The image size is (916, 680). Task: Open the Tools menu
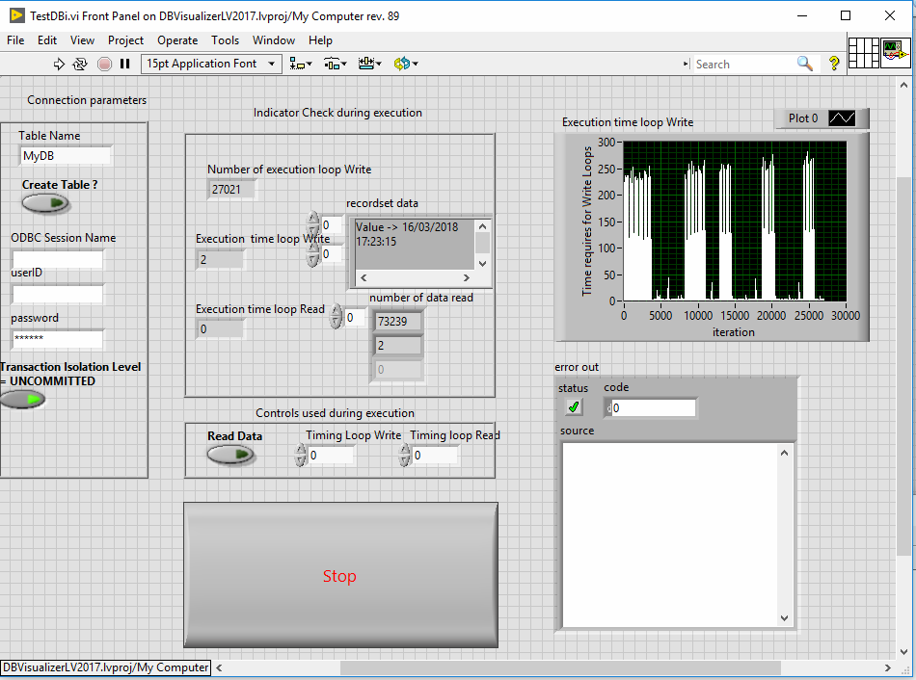(x=226, y=40)
